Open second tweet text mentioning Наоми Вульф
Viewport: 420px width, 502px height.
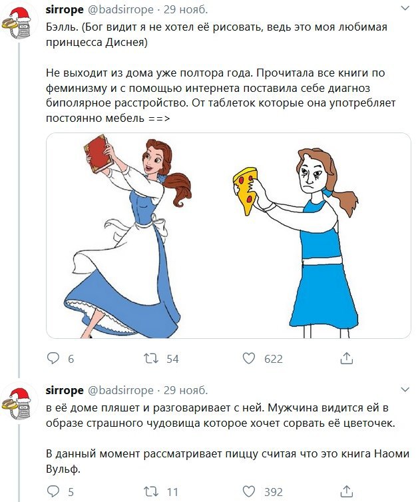[x=228, y=438]
